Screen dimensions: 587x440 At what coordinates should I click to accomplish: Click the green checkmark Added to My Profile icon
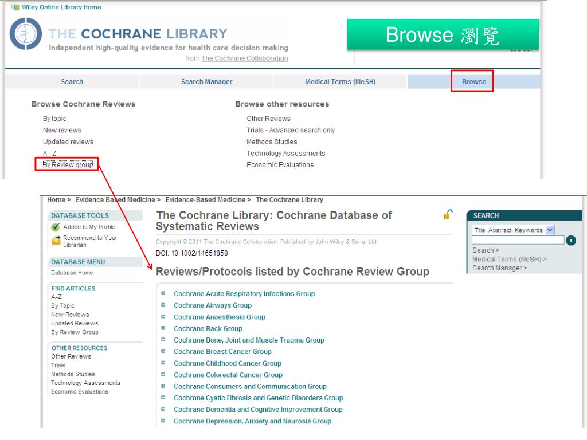coord(56,227)
